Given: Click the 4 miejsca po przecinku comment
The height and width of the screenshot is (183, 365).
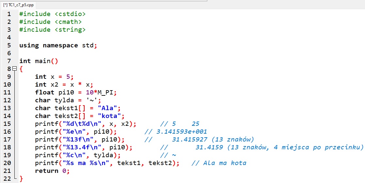Looking at the screenshot, I should (x=318, y=147).
